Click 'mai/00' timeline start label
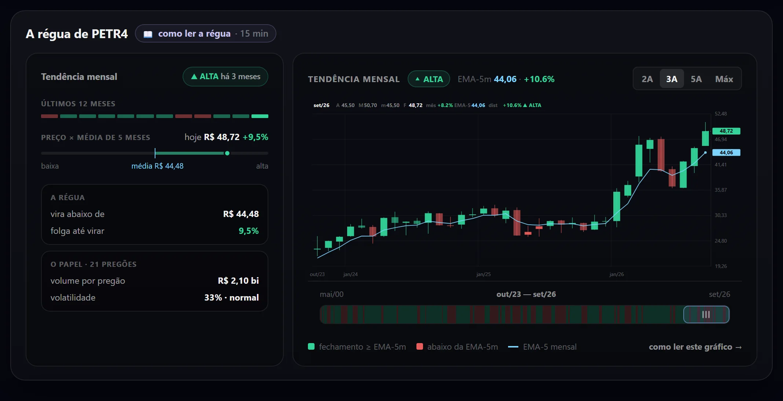This screenshot has width=783, height=401. coord(332,294)
